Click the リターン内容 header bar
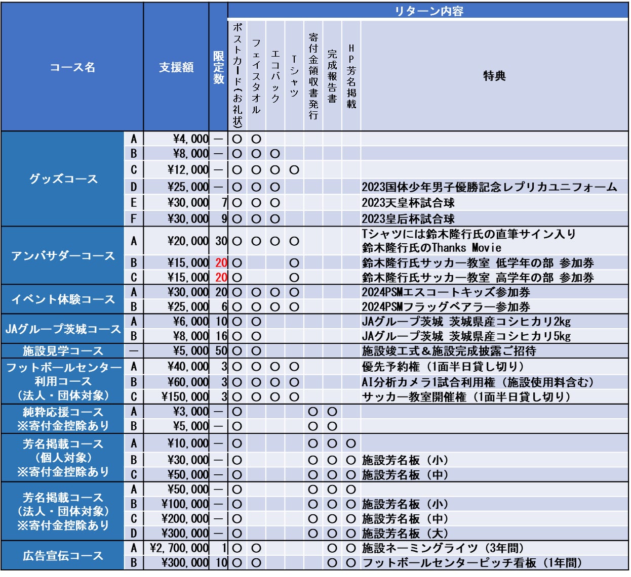 [x=428, y=11]
